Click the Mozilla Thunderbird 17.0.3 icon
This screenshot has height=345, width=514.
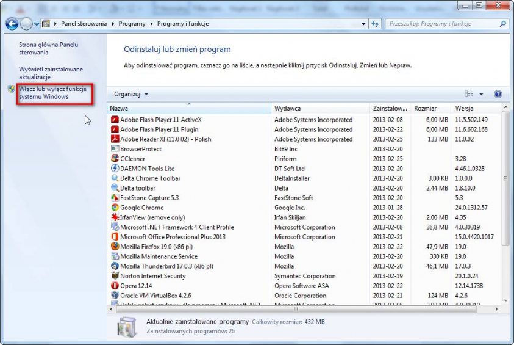115,266
